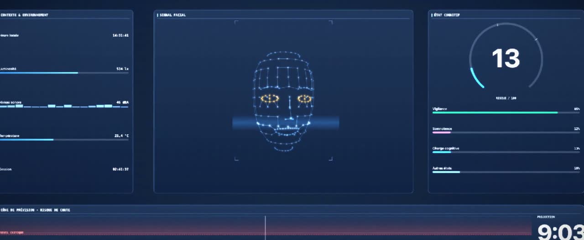Click the Somnolence pink progress bar

506,133
